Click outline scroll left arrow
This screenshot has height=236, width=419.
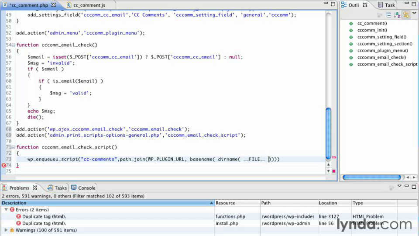coord(408,177)
